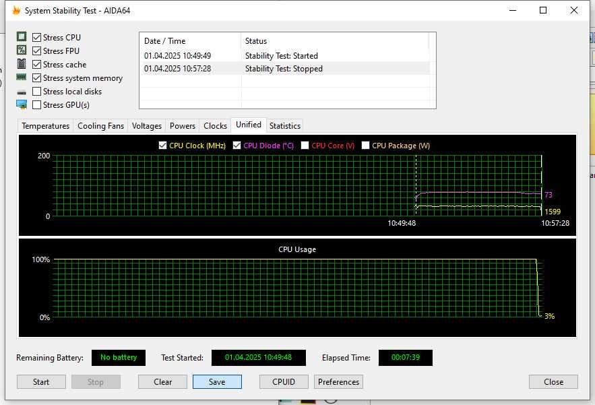The image size is (595, 405).
Task: Click the cache chip icon beside Stress cache
Action: pos(22,64)
